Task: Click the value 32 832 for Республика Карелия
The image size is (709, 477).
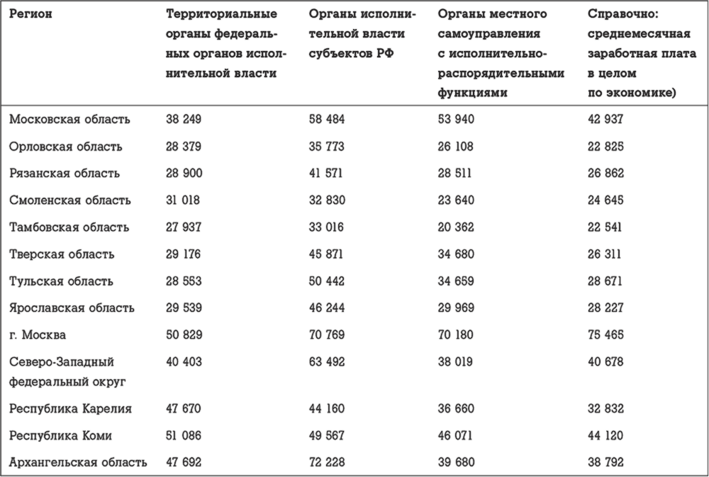Action: (x=606, y=409)
